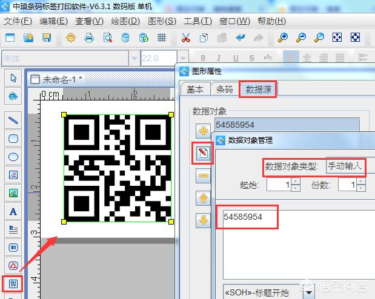Image resolution: width=375 pixels, height=299 pixels.
Task: Open the 文件(F) menu
Action: pos(18,21)
